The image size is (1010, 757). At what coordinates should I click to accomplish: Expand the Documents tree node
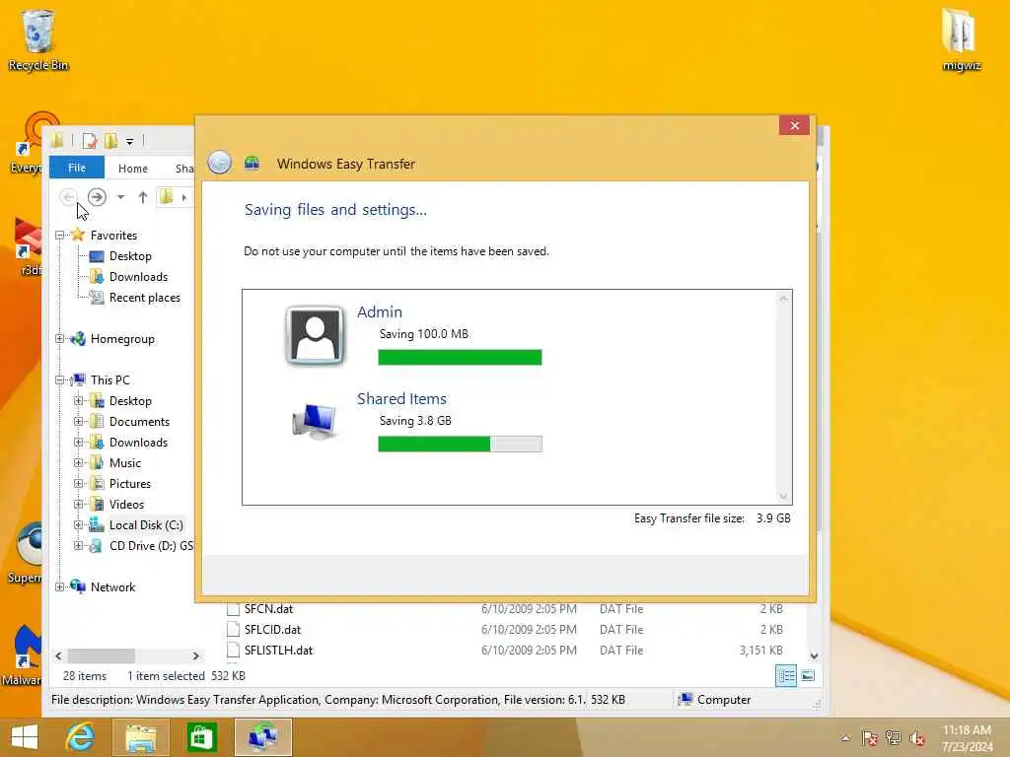tap(79, 422)
